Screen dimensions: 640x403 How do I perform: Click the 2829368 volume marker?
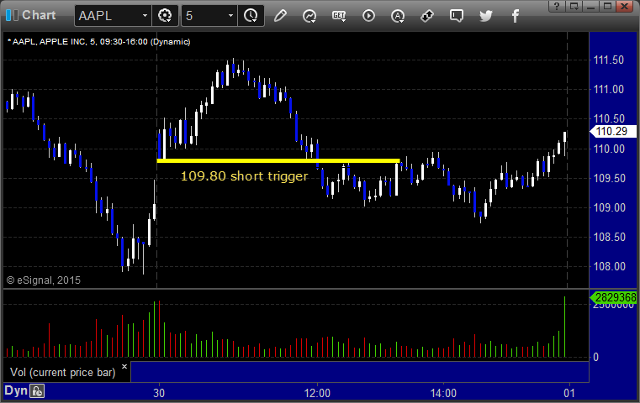[x=613, y=297]
